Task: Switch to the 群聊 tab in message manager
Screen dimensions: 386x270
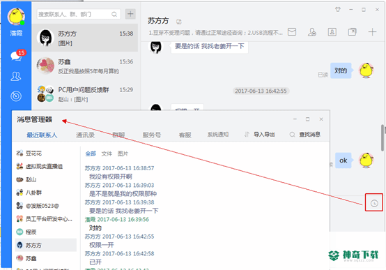Action: pyautogui.click(x=118, y=135)
